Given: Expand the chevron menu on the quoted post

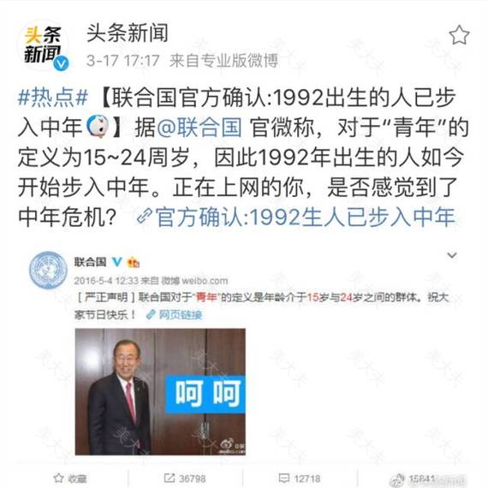Looking at the screenshot, I should point(452,255).
